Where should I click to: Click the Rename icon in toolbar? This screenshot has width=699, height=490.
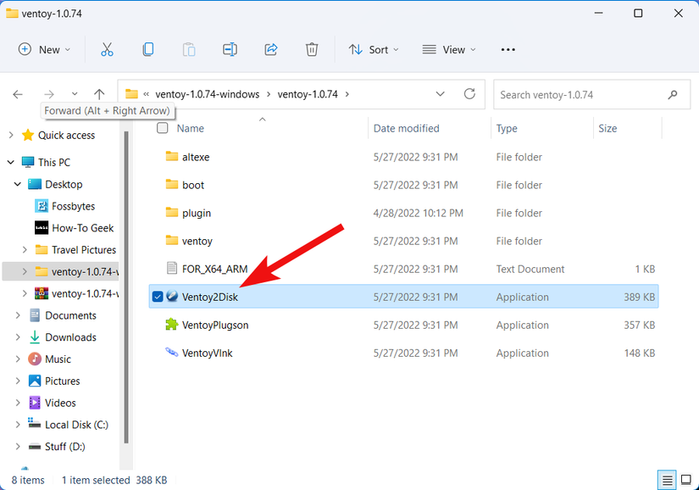[x=230, y=49]
